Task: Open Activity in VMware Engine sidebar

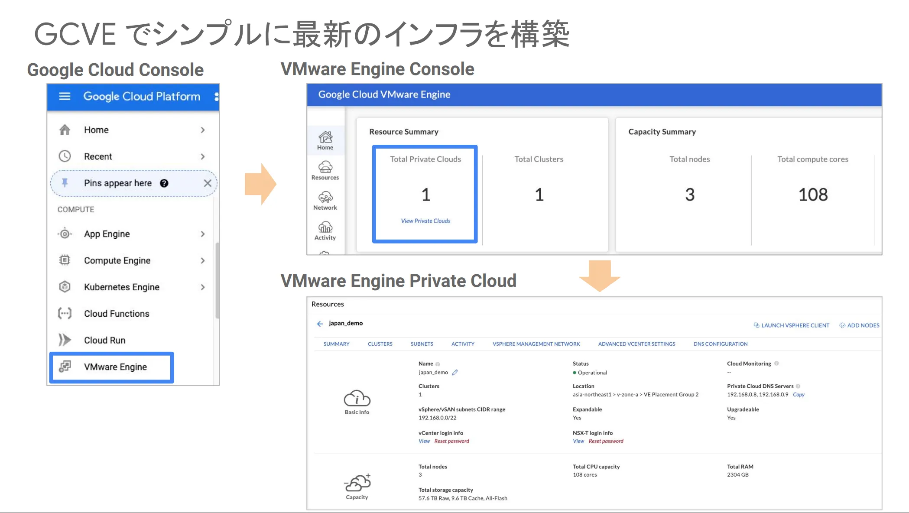Action: tap(325, 231)
